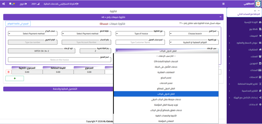Select الأدوية والمعدات الطبية option
262x124 pixels.
[x=166, y=116]
